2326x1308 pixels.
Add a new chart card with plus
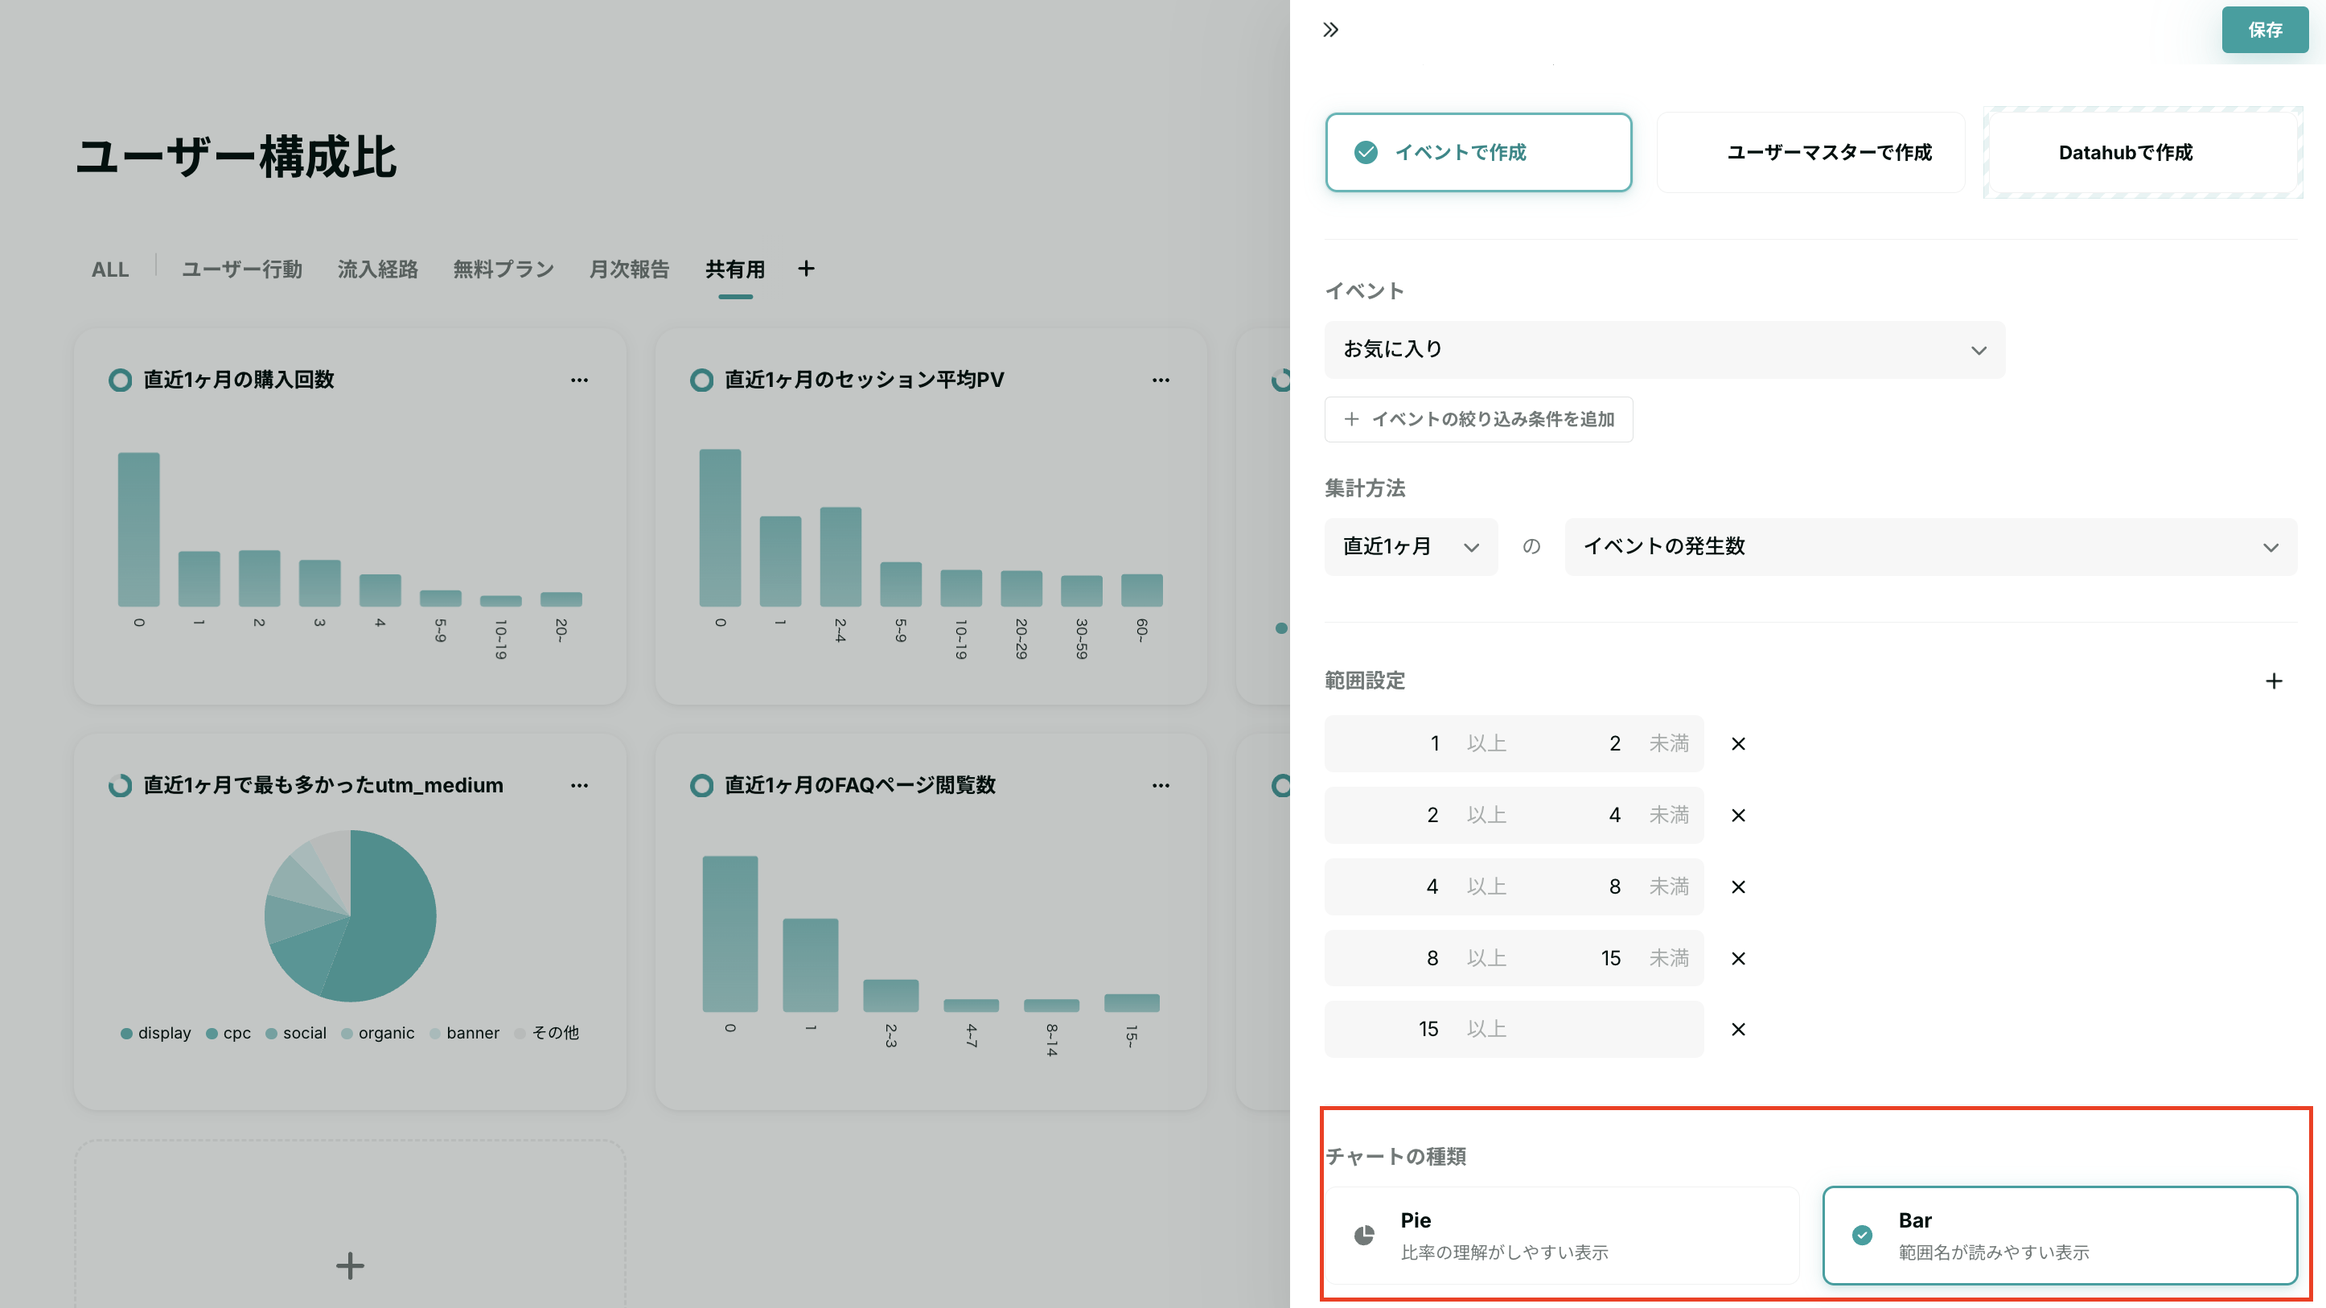(351, 1265)
